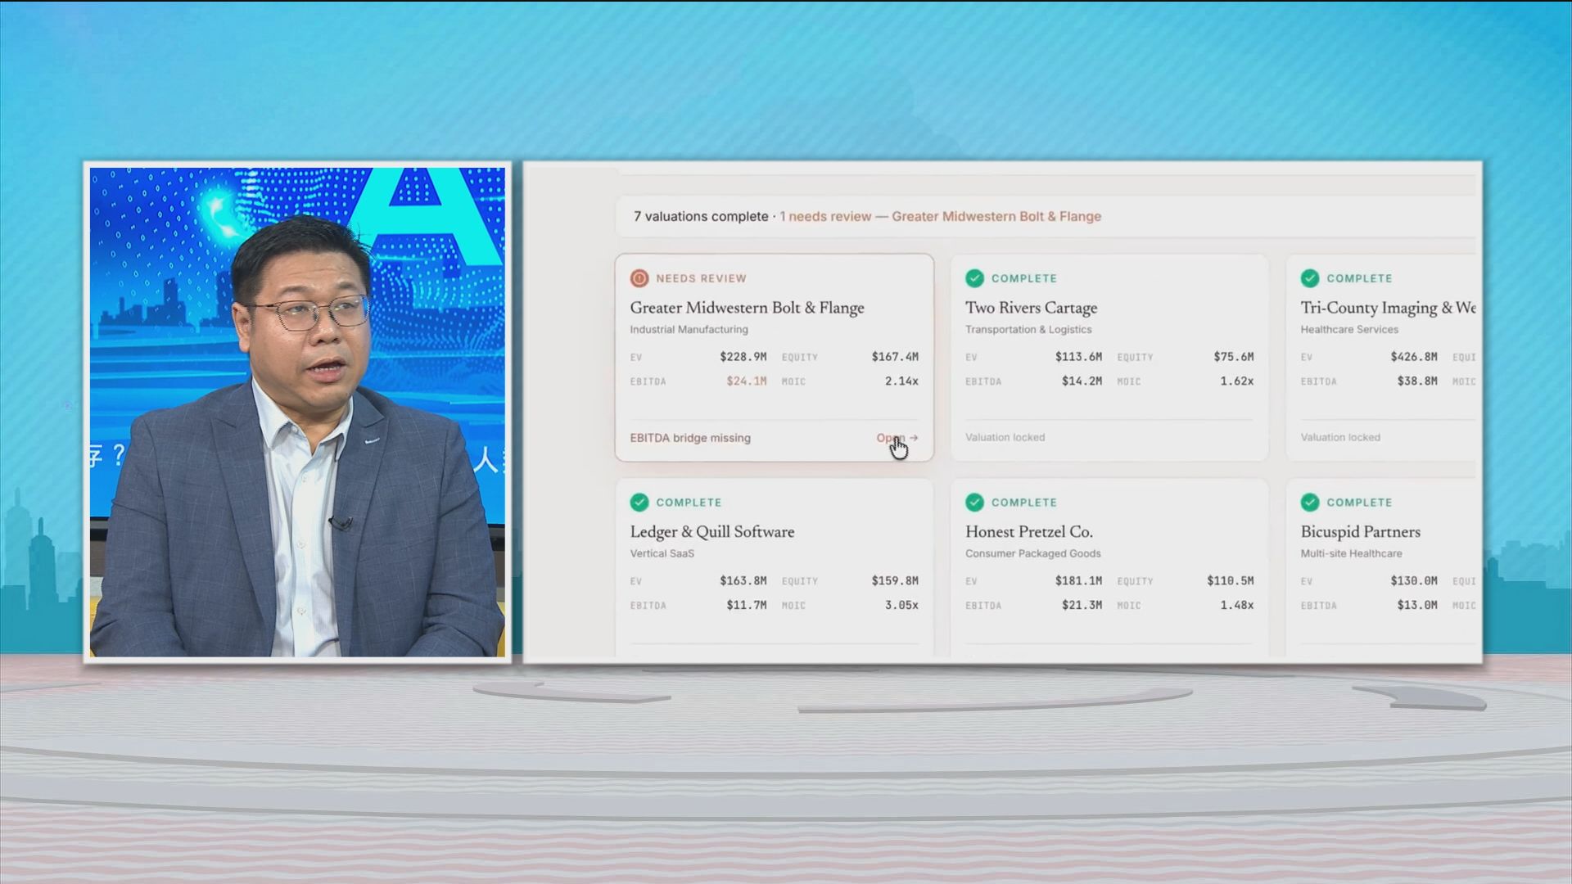
Task: Click Honest Pretzel equity $110.5M
Action: click(1231, 581)
